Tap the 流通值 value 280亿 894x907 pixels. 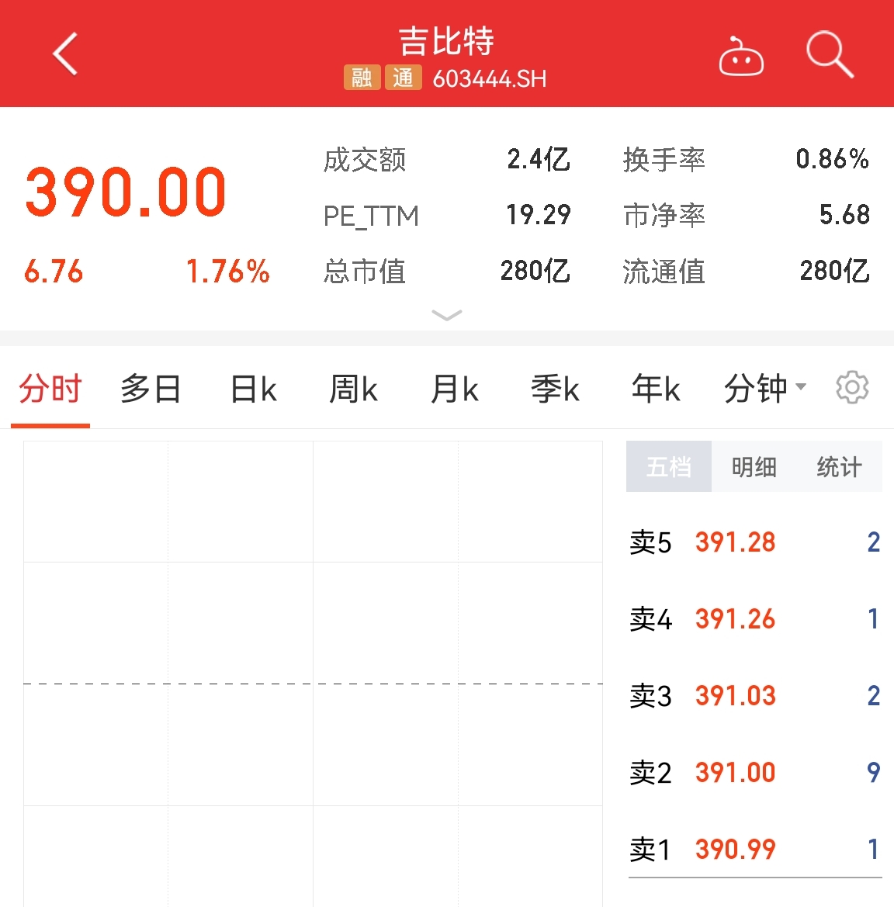pyautogui.click(x=834, y=271)
